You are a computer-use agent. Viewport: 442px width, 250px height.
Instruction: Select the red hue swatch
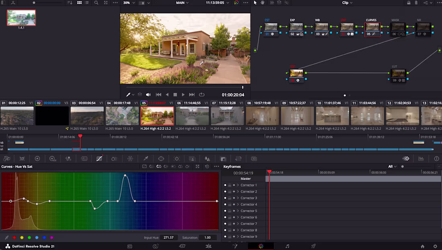(x=14, y=238)
